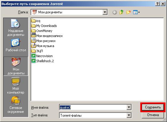Go up one folder level
The height and width of the screenshot is (122, 167).
pyautogui.click(x=122, y=12)
